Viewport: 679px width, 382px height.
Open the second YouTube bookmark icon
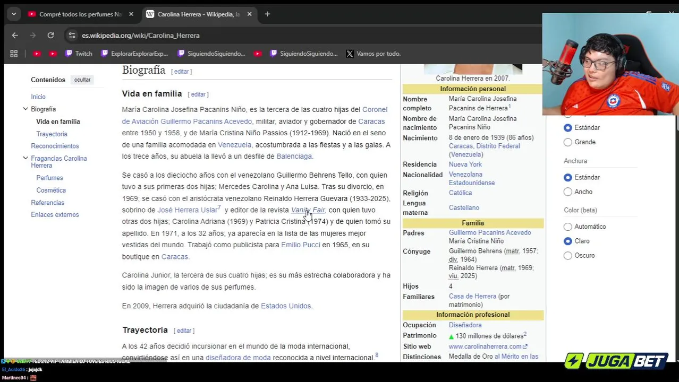[x=53, y=54]
